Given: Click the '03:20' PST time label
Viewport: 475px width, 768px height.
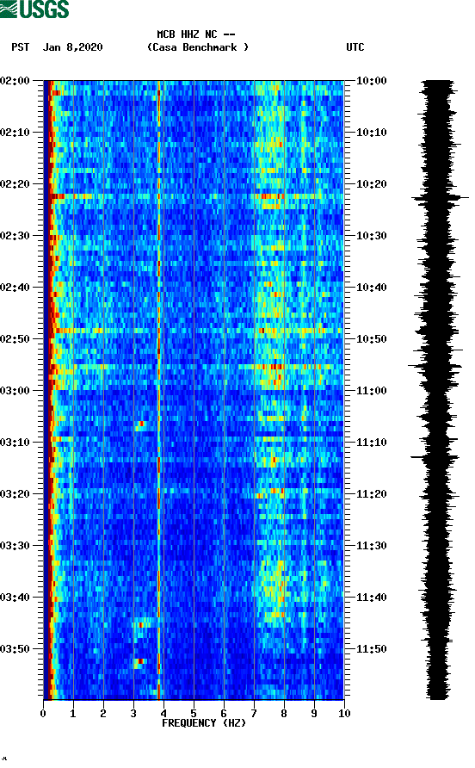Looking at the screenshot, I should pyautogui.click(x=15, y=493).
